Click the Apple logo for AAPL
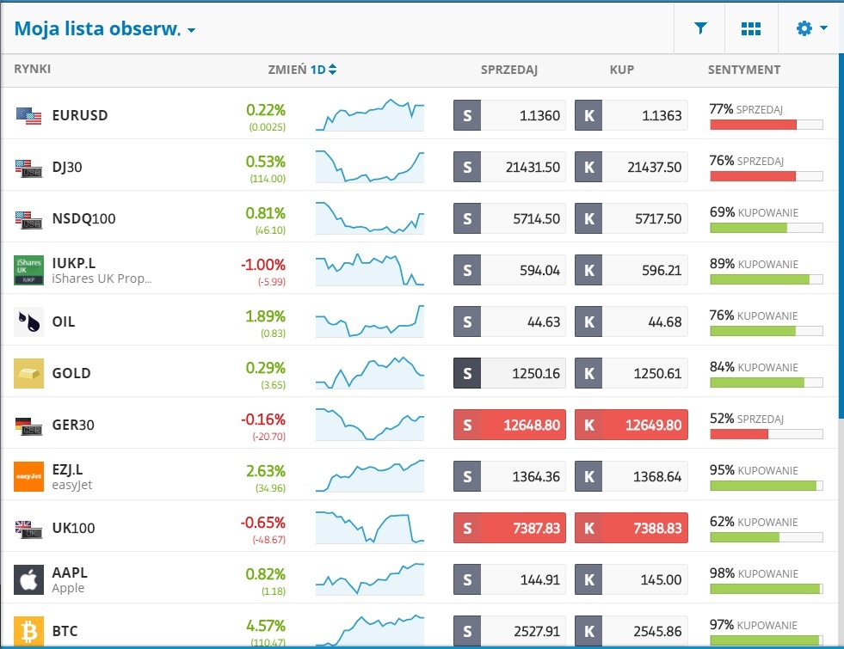Viewport: 844px width, 649px height. 27,579
